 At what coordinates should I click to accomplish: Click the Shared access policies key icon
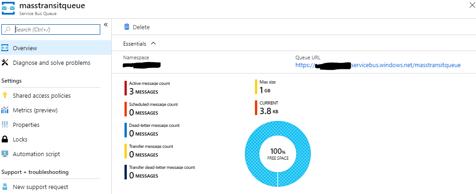[x=5, y=95]
